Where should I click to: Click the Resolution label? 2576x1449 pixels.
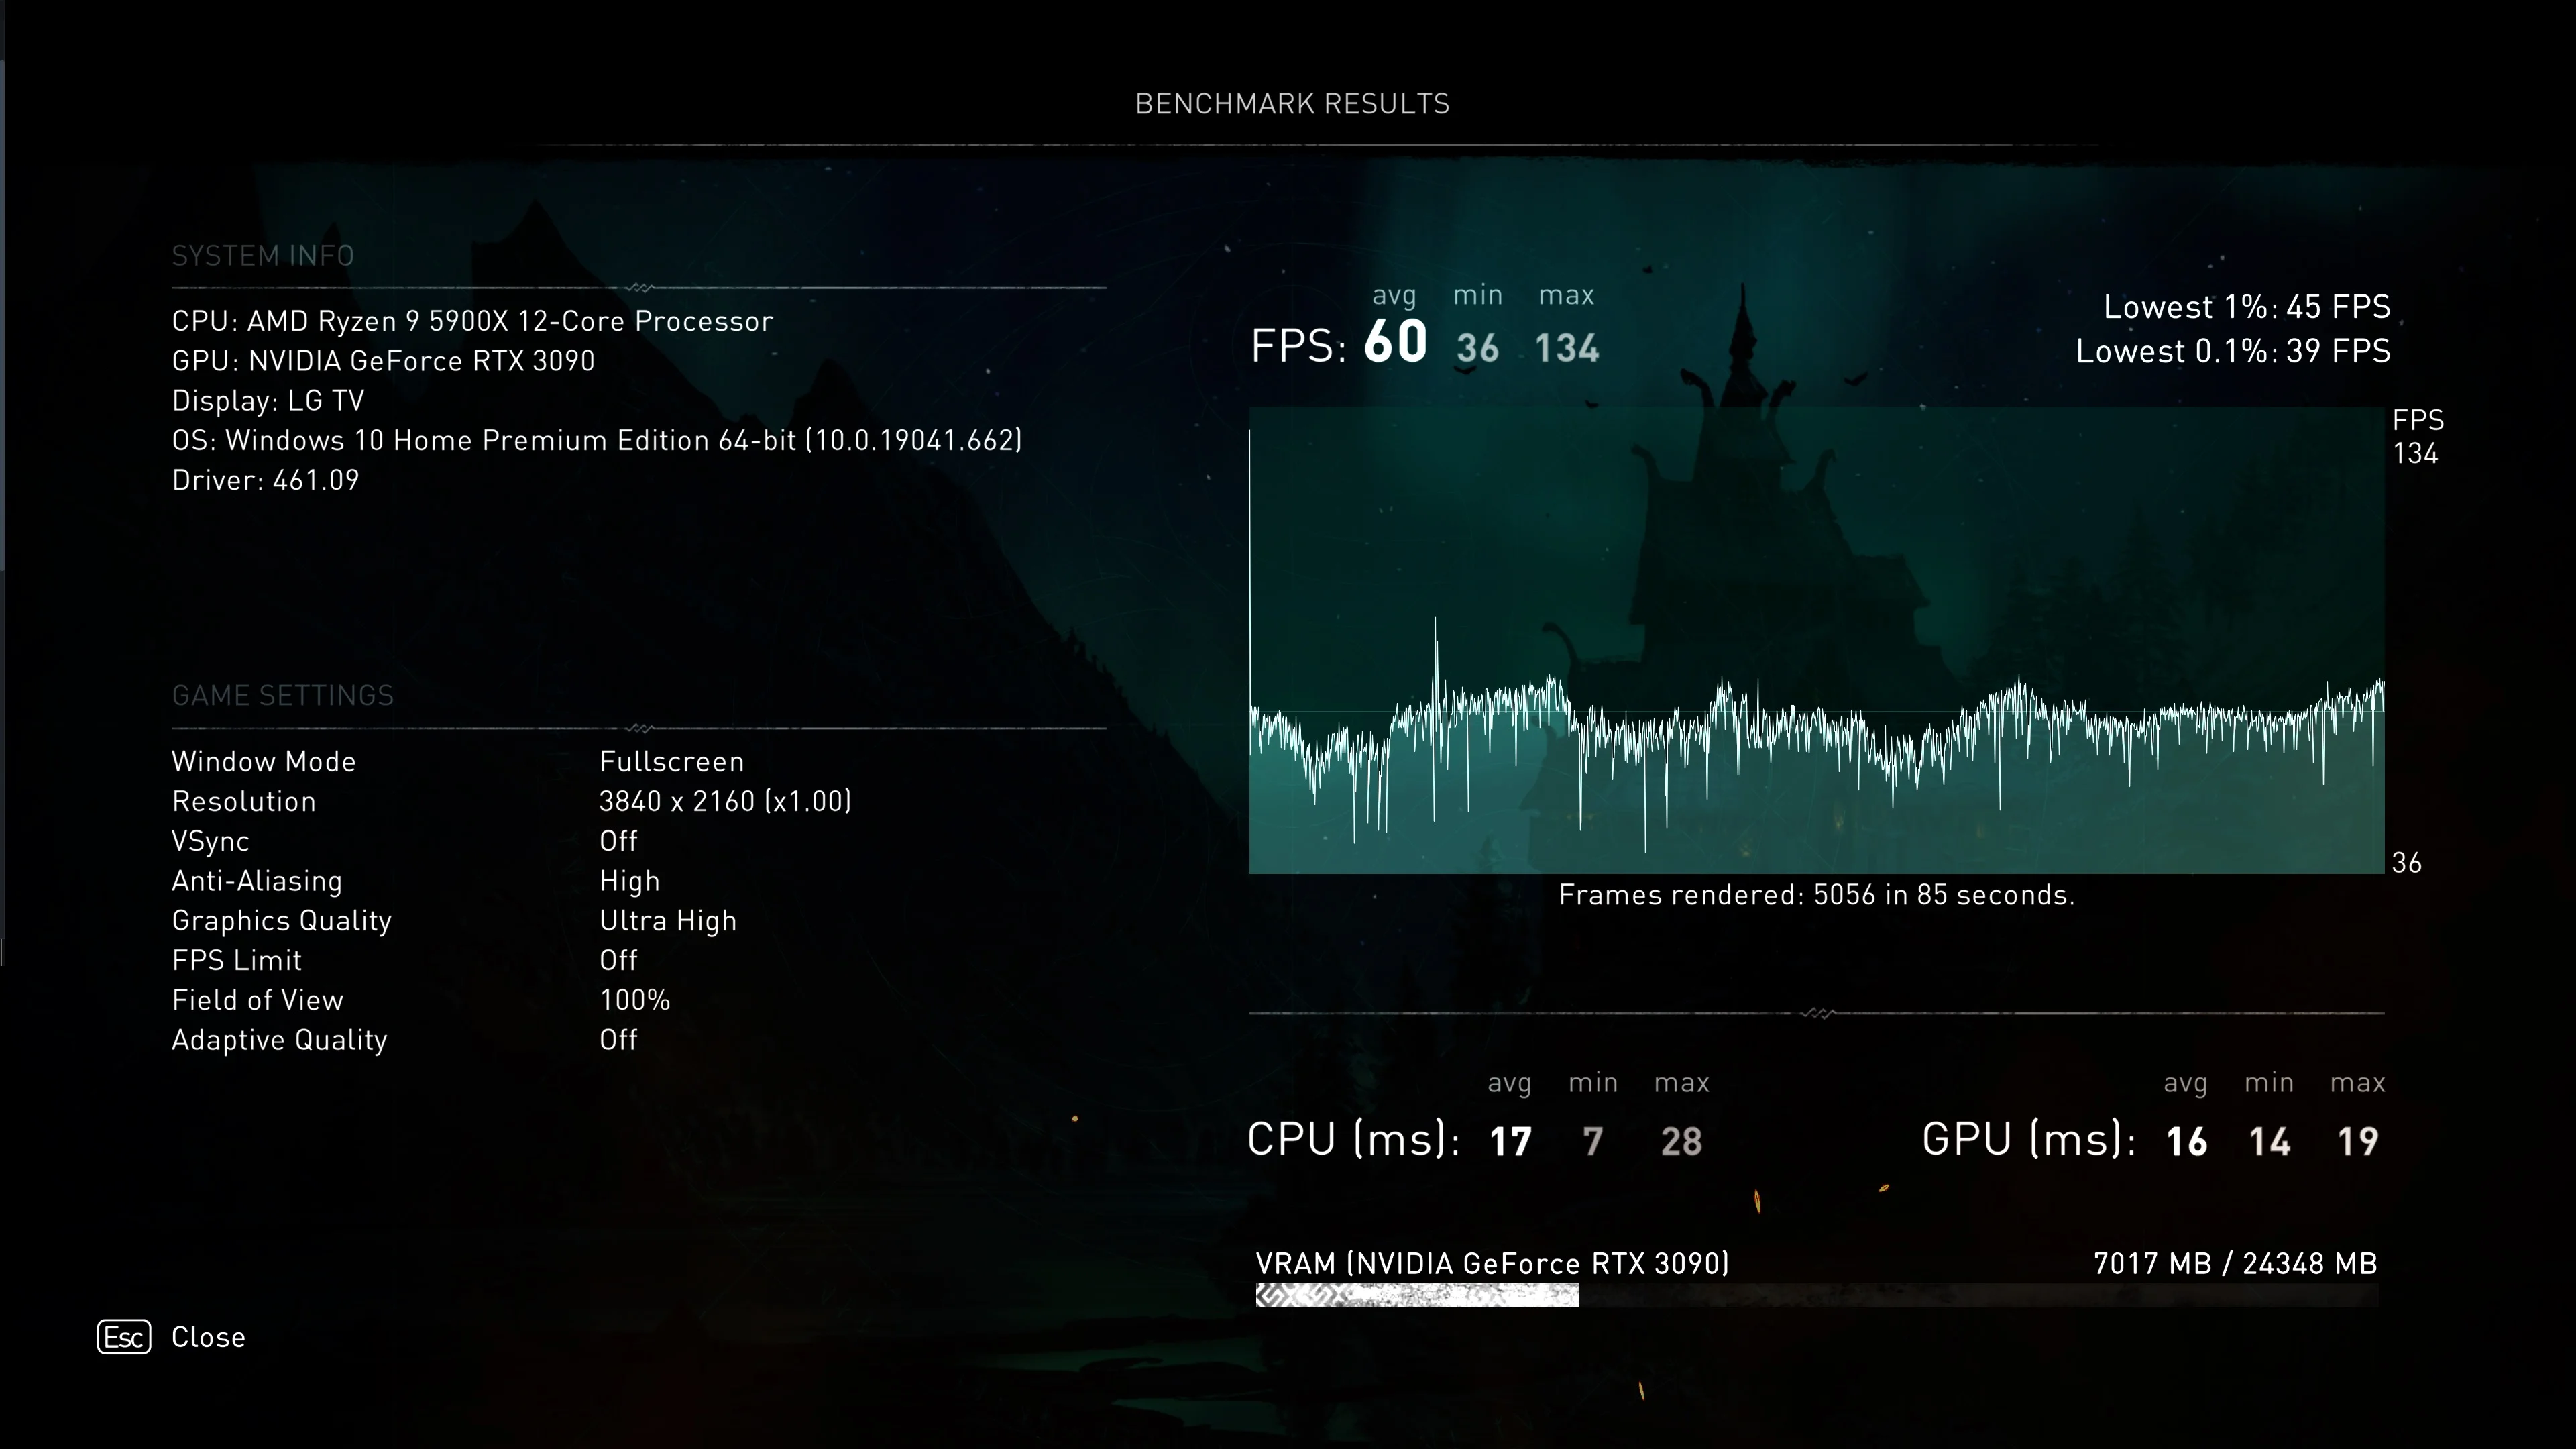point(244,802)
